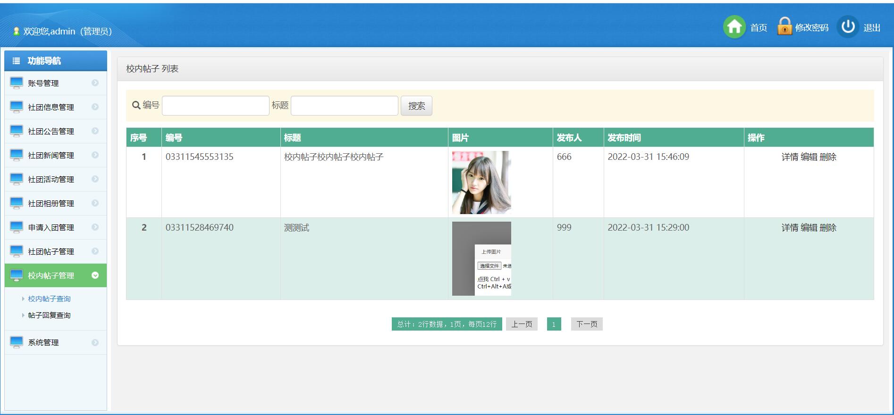Viewport: 894px width, 415px height.
Task: Focus the 编号 search input
Action: coord(216,106)
